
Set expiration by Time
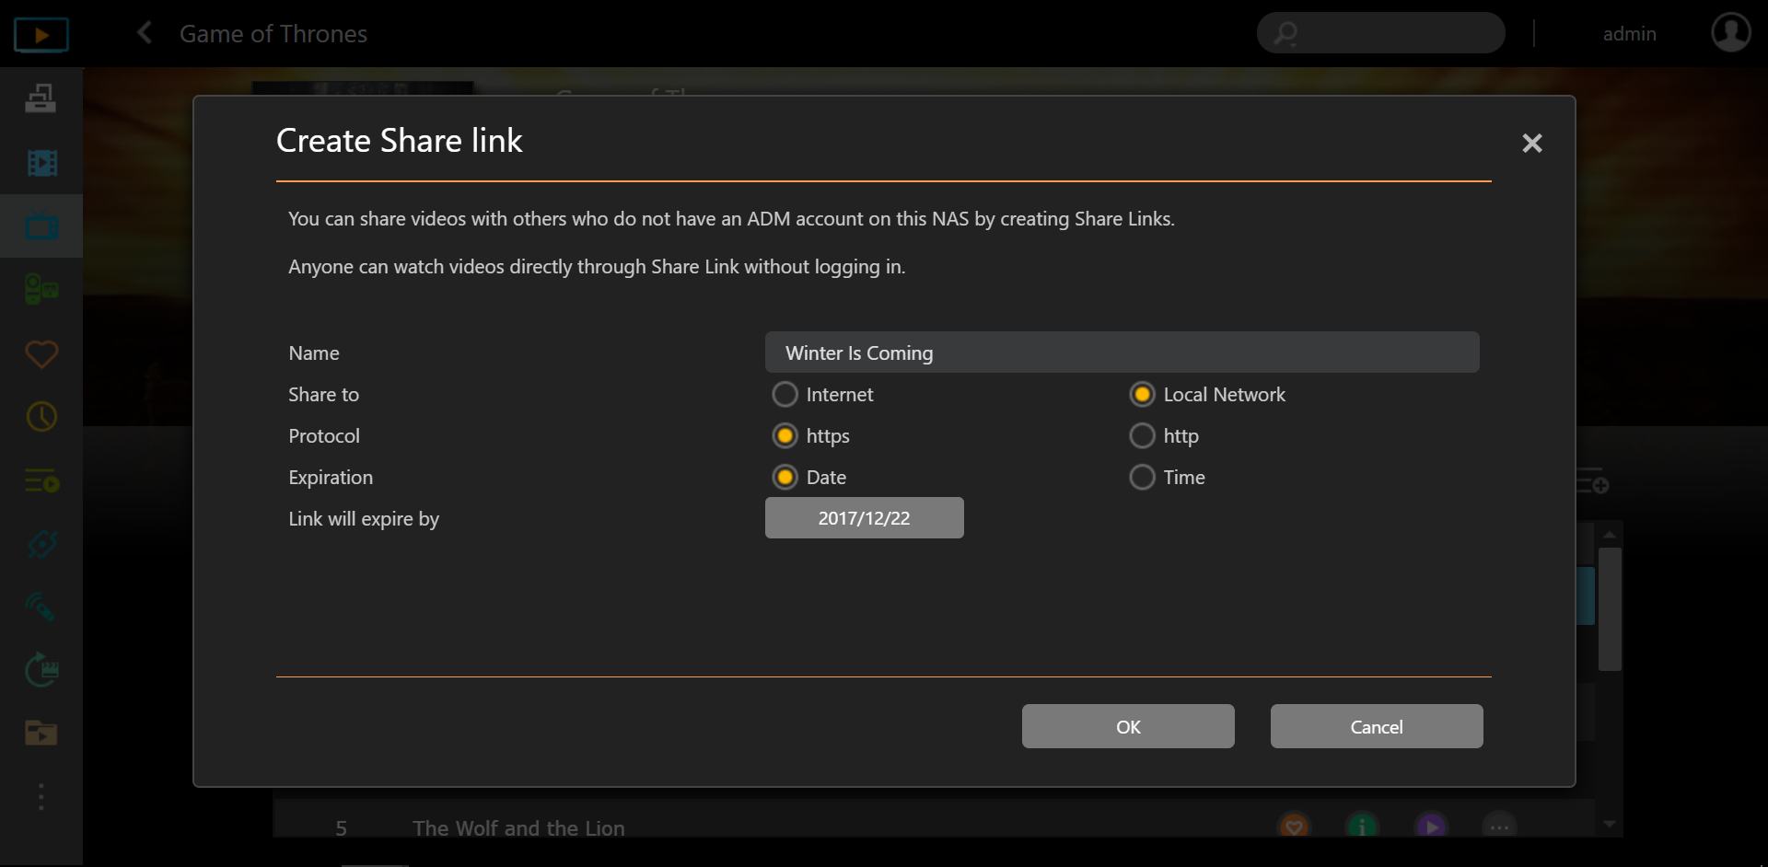[1142, 477]
